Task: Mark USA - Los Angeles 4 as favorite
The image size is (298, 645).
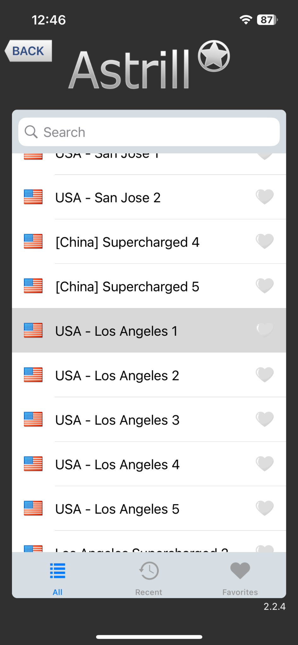Action: point(265,464)
